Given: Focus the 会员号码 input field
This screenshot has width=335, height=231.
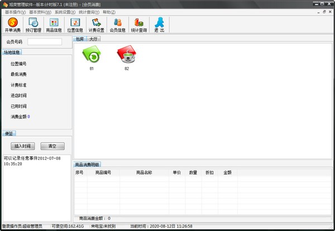Looking at the screenshot, I should (x=45, y=42).
